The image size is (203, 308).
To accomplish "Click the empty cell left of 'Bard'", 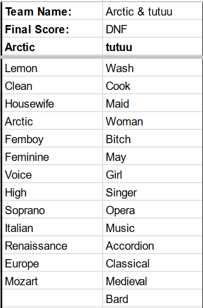I will 52,298.
